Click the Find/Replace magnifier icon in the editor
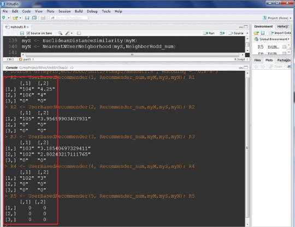 point(60,33)
